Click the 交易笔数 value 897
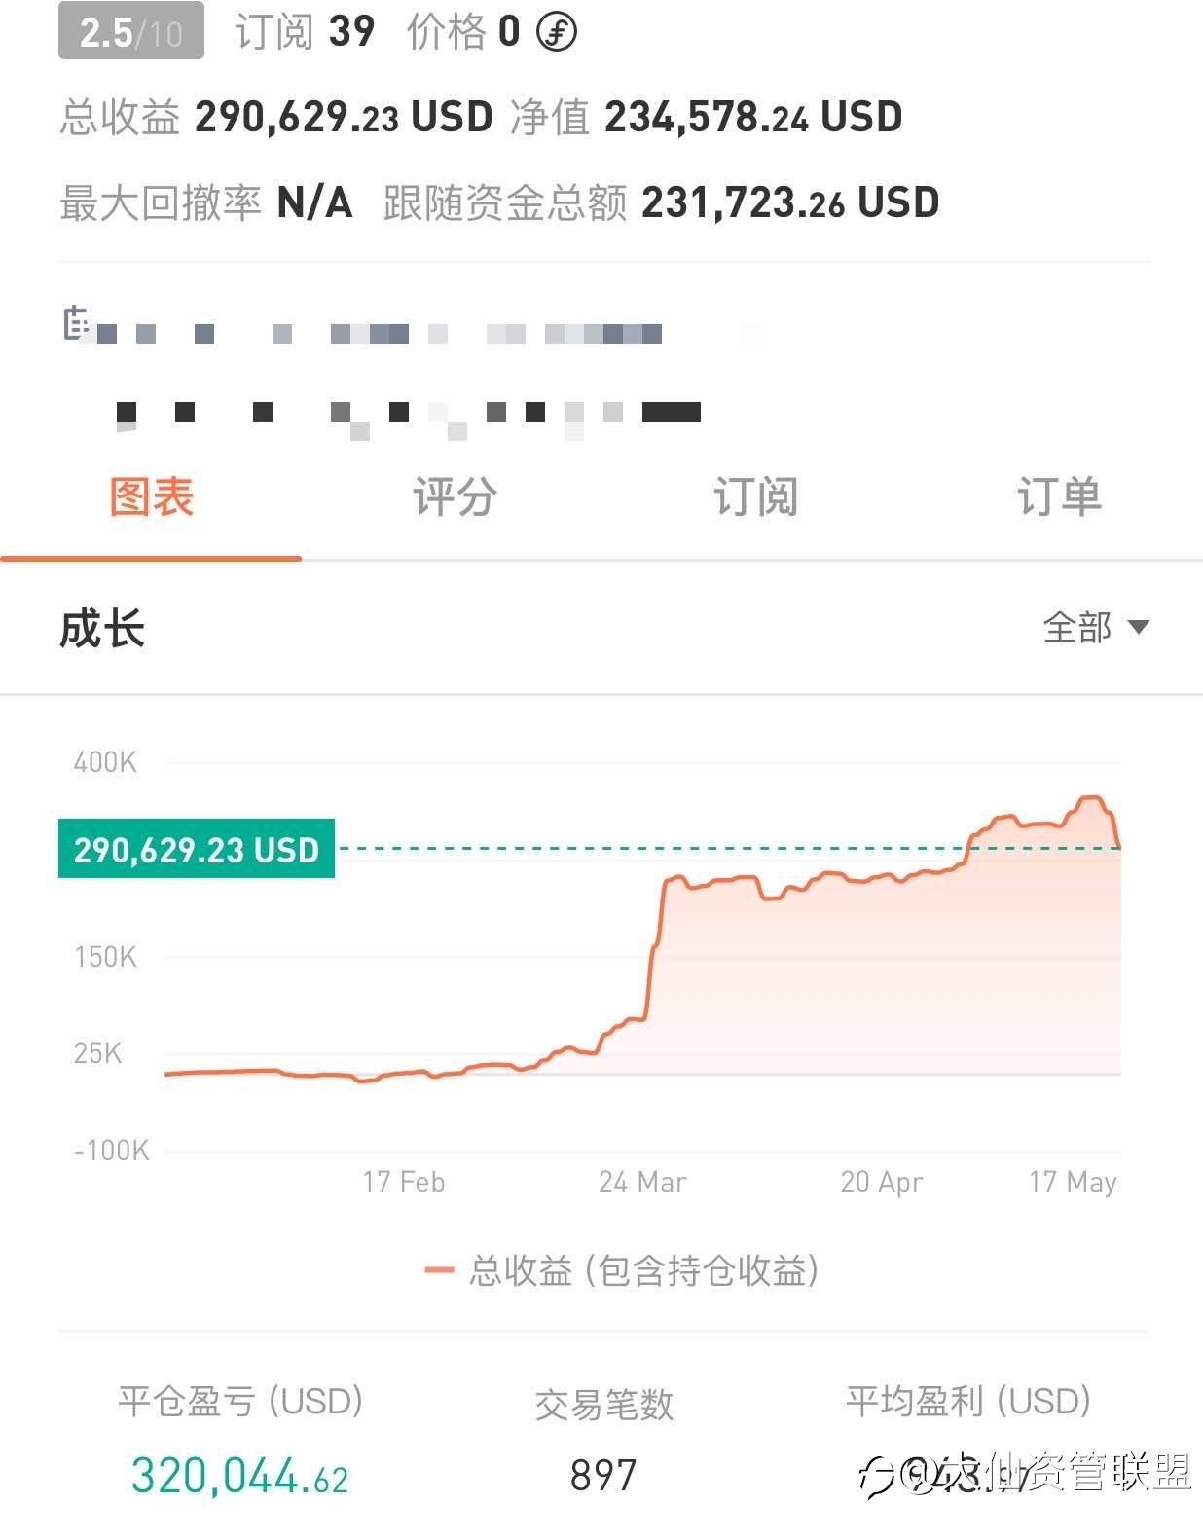The height and width of the screenshot is (1540, 1203). point(603,1476)
